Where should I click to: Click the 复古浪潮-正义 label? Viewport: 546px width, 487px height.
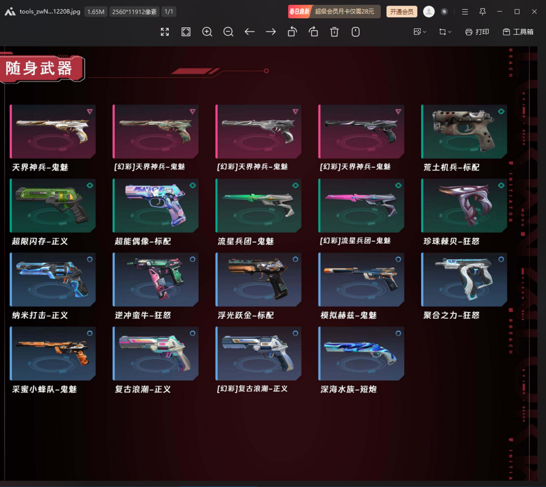point(143,389)
